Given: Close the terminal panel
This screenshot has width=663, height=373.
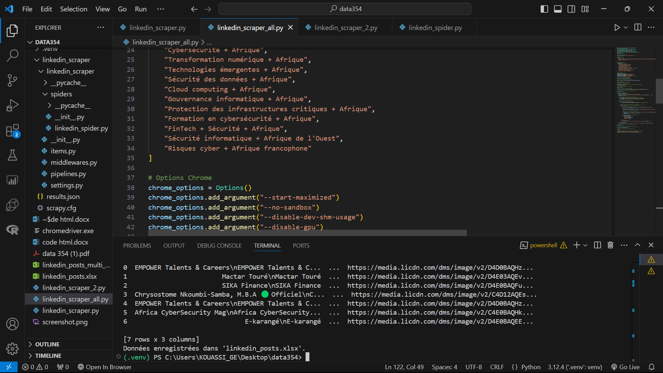Looking at the screenshot, I should (651, 245).
